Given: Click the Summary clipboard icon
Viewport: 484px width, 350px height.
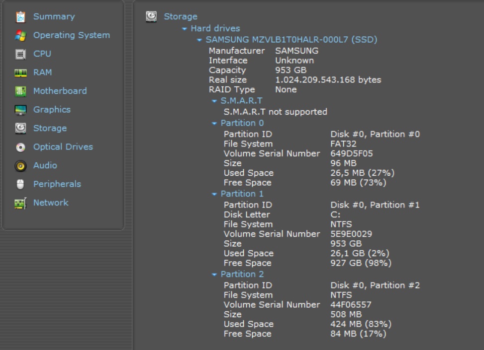Looking at the screenshot, I should 20,17.
